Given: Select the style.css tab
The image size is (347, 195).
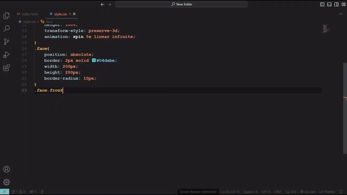Looking at the screenshot, I should (60, 14).
